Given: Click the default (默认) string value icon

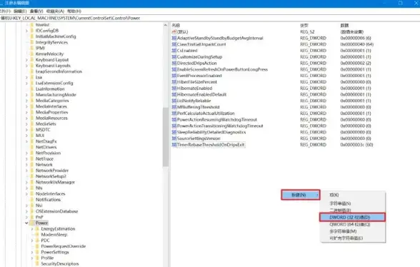Looking at the screenshot, I should tap(174, 31).
